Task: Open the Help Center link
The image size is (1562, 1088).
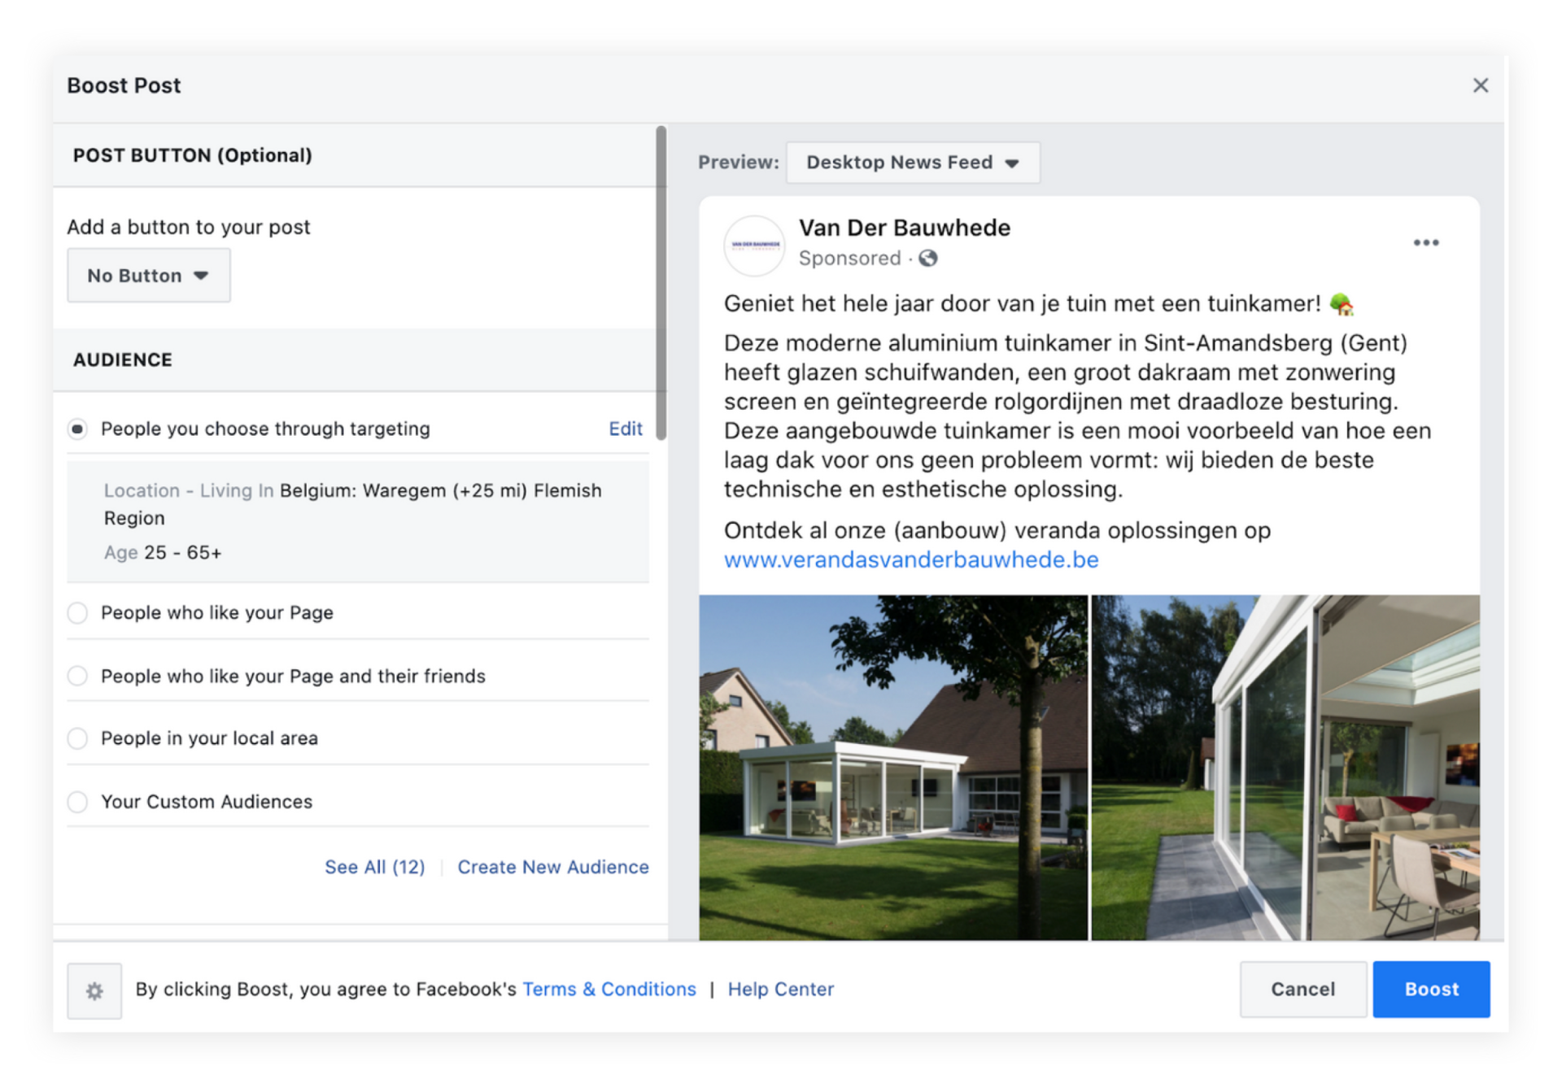Action: click(x=780, y=989)
